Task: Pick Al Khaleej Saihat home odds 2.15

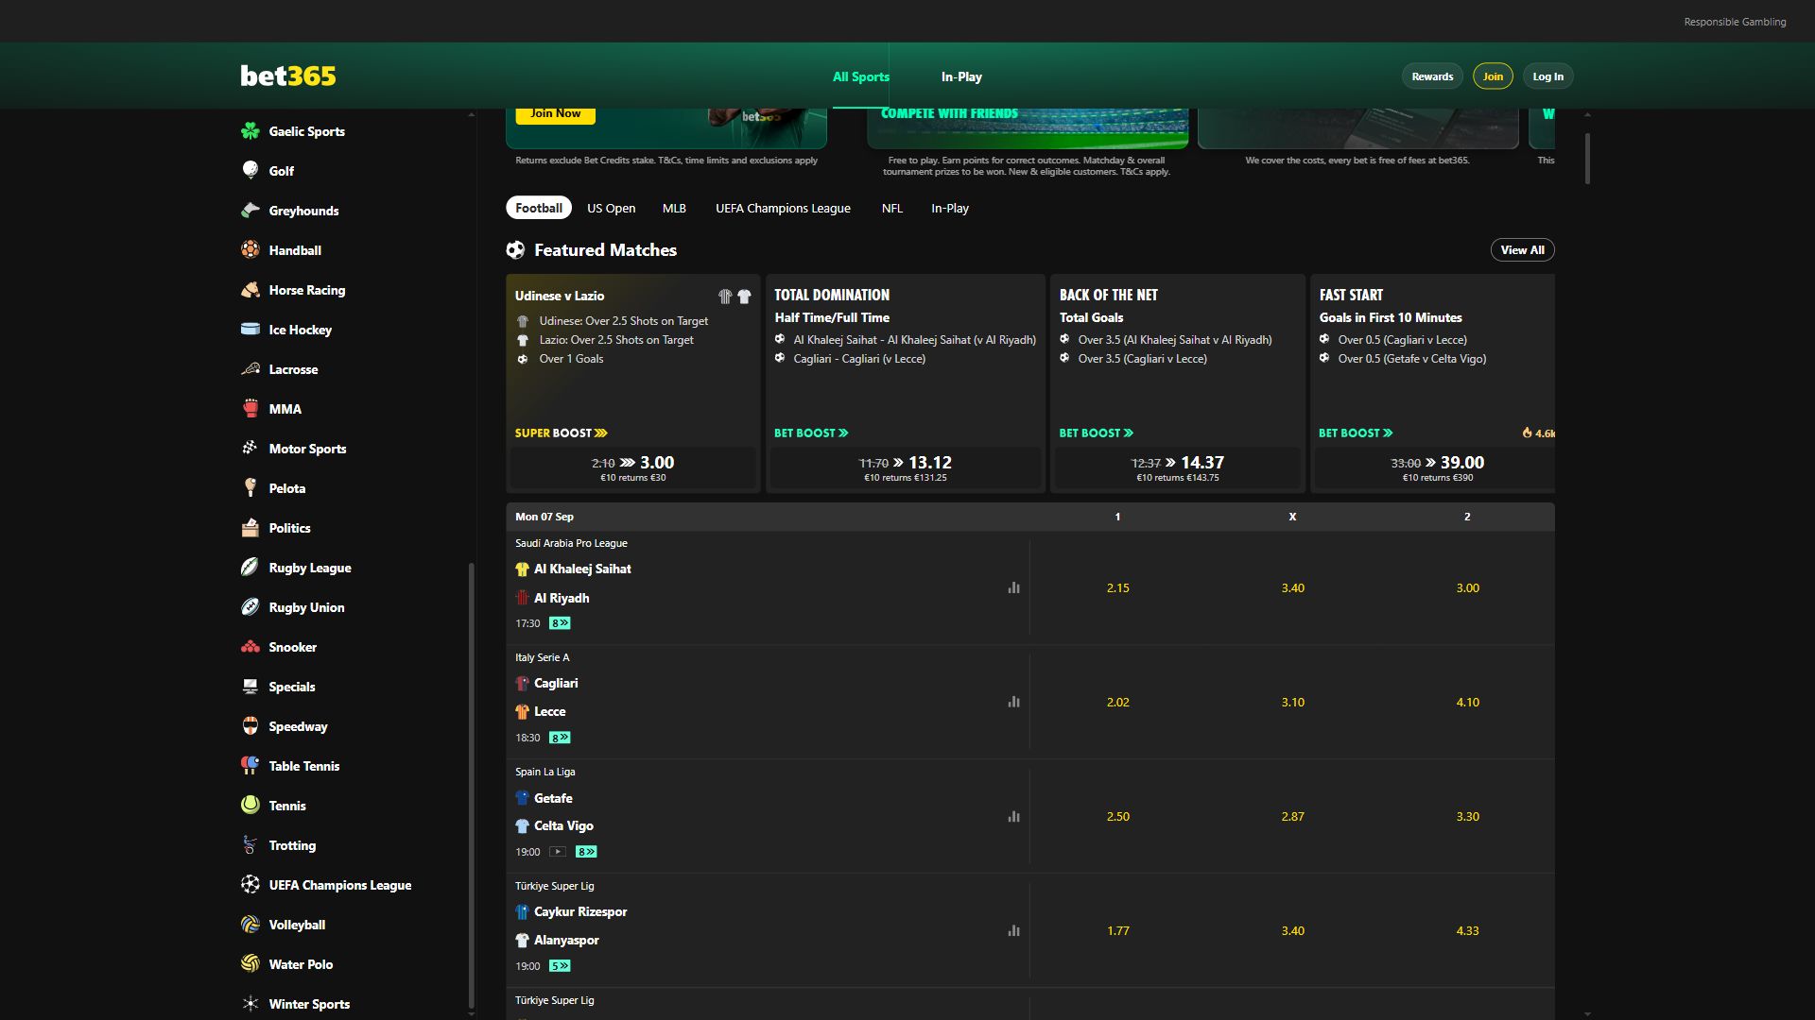Action: 1117,587
